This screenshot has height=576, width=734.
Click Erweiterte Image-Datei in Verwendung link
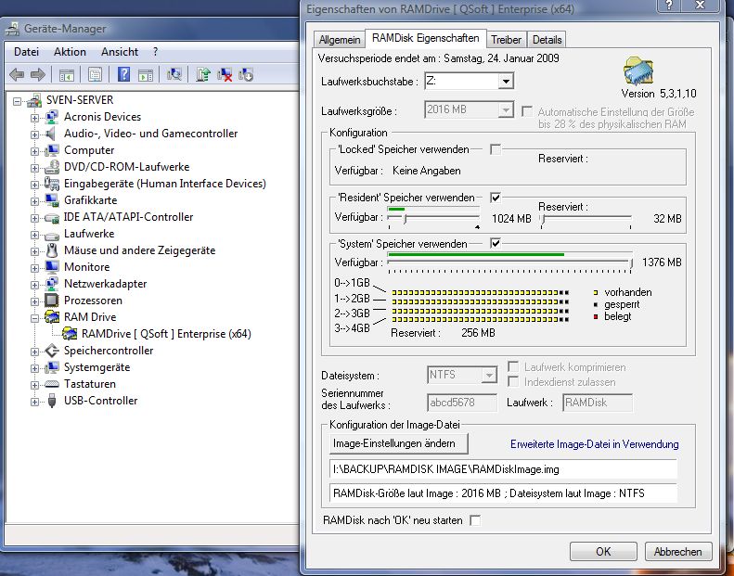[x=594, y=444]
